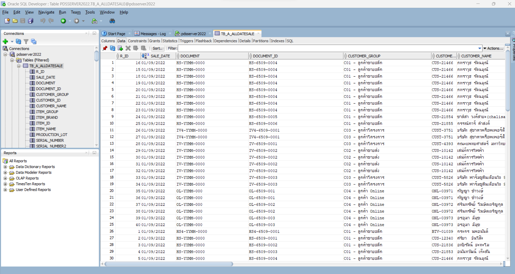Open the Filter history dropdown arrow
This screenshot has width=515, height=274.
(480, 48)
